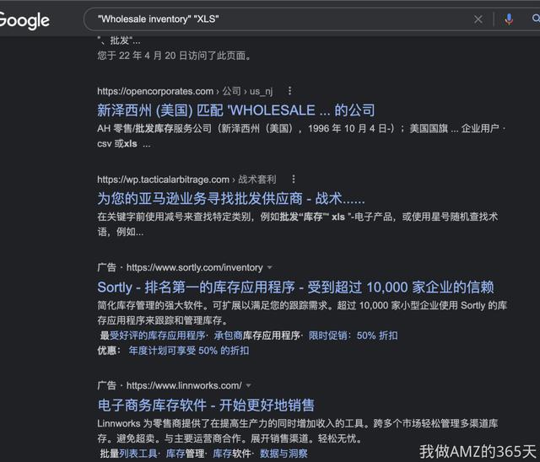
Task: Click the 库存管理 sitelink
Action: 185,454
